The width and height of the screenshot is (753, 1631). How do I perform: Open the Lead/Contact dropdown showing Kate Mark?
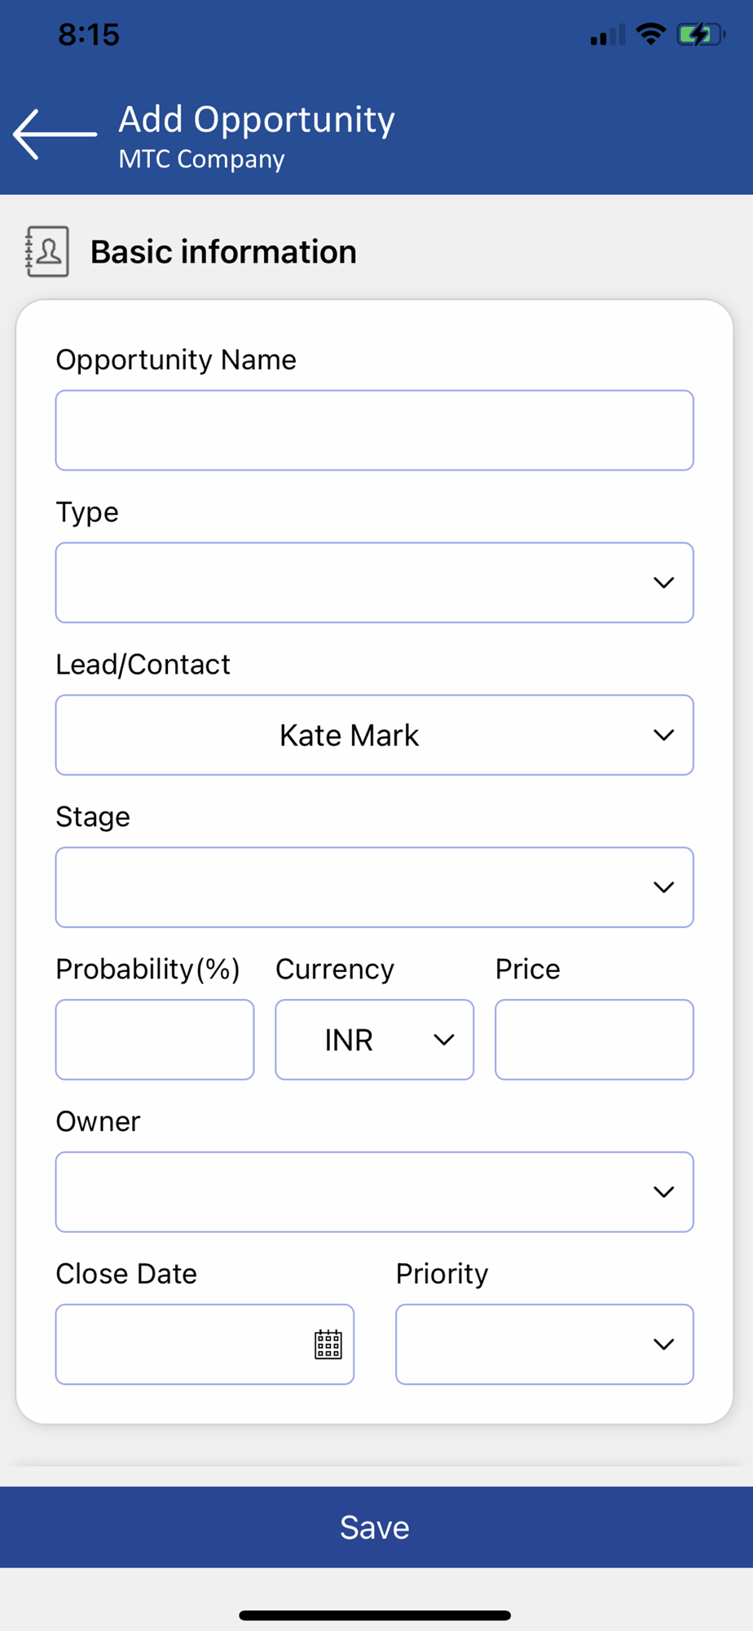[374, 735]
